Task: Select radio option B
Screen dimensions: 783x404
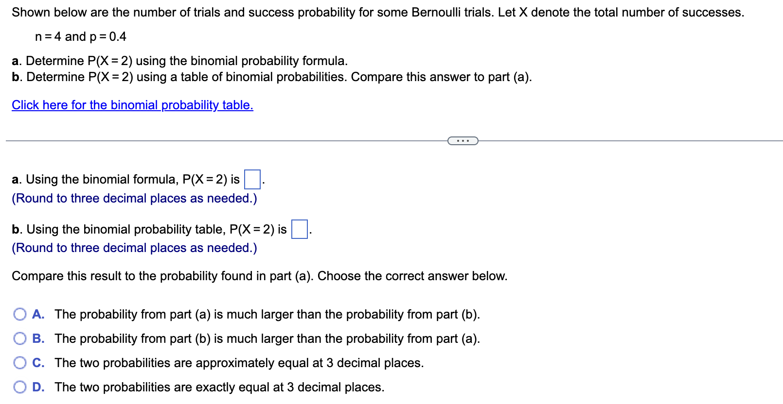Action: 20,338
